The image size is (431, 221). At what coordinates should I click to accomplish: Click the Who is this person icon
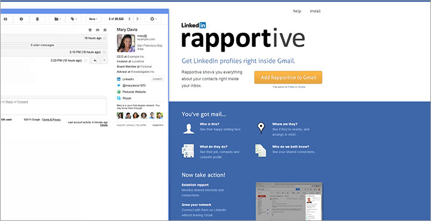pos(189,128)
